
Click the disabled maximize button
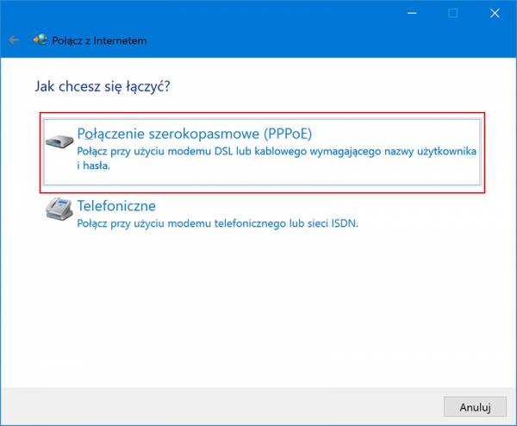(453, 13)
